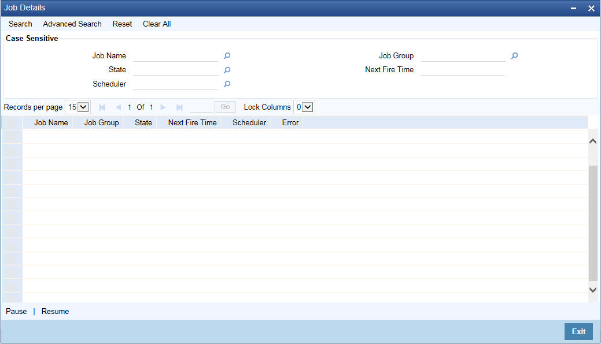
Task: Click the Go button
Action: tap(225, 107)
